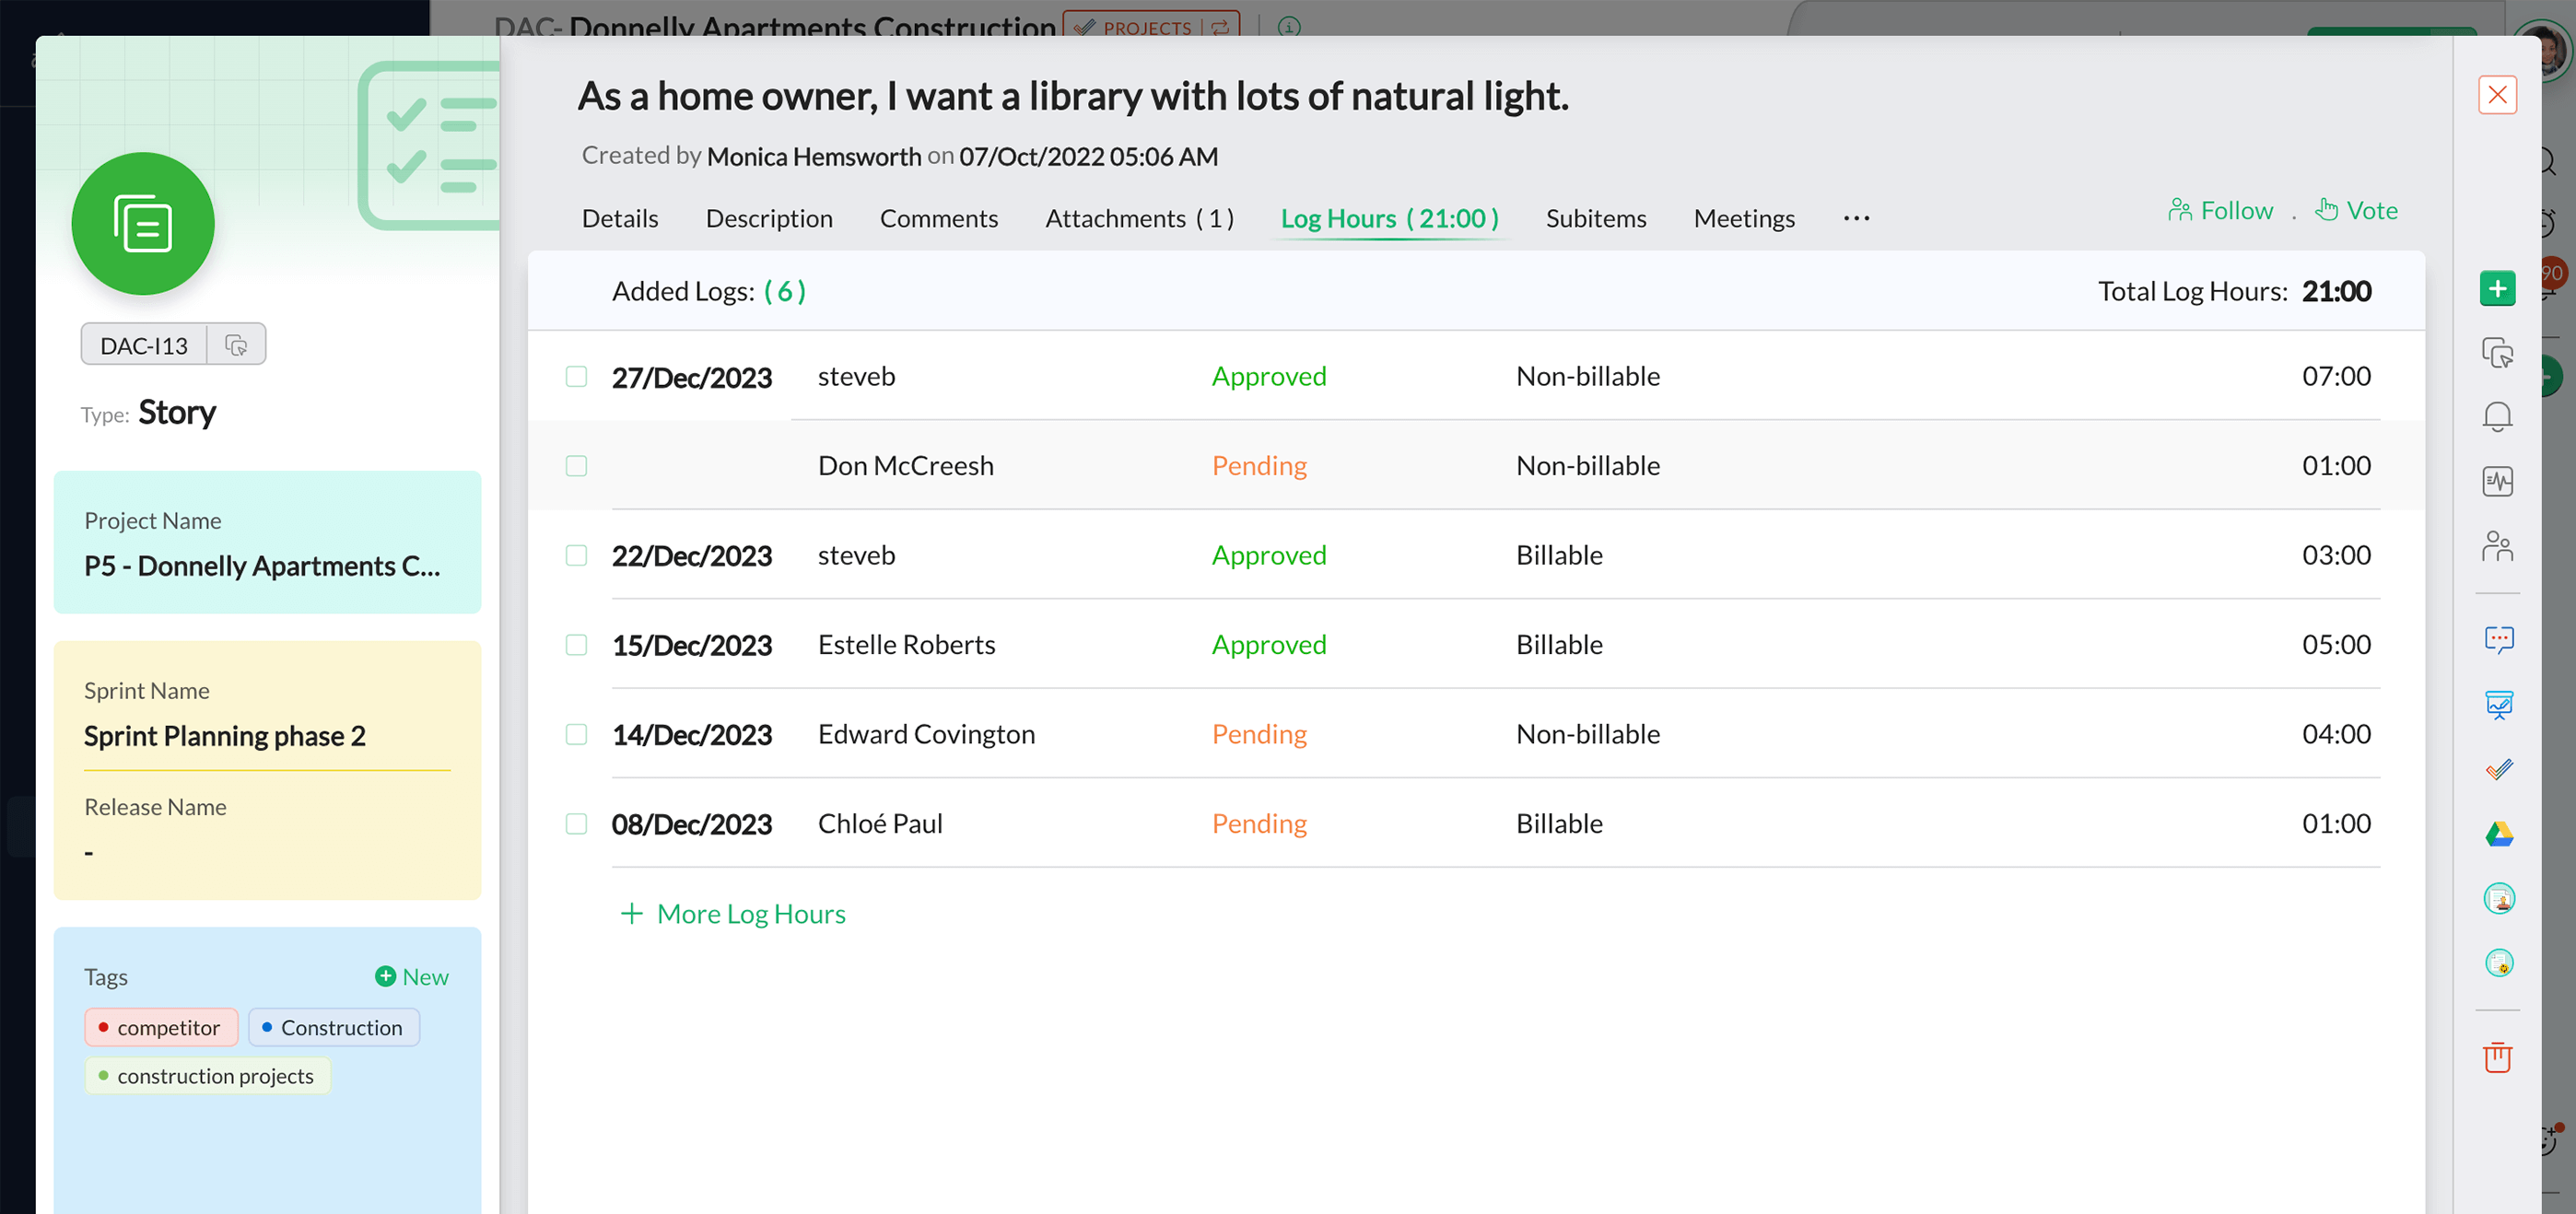Open the three-dots more tabs menu

(x=1856, y=218)
